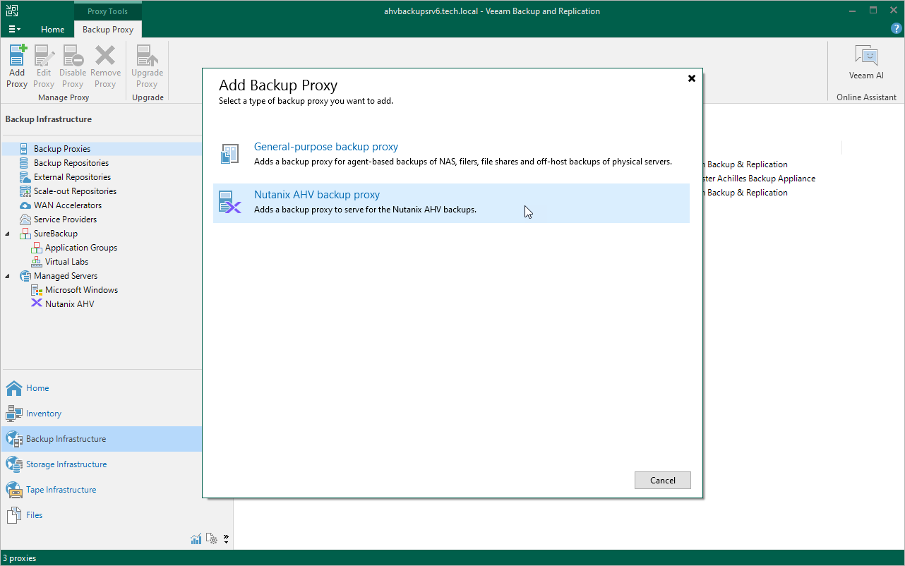Open the Veeam AI online assistant
The width and height of the screenshot is (905, 566).
(866, 62)
